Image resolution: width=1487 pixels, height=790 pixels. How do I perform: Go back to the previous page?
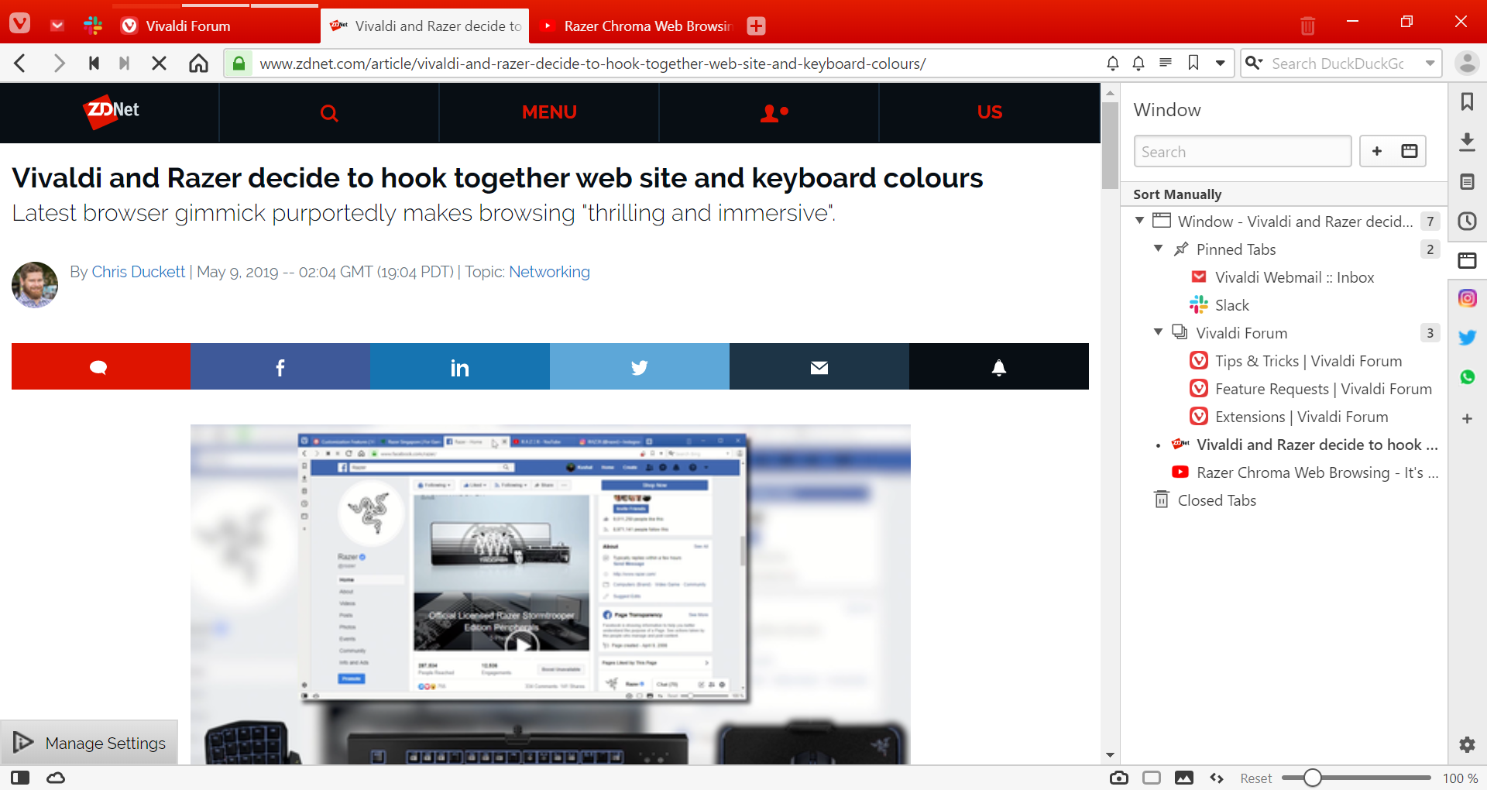21,64
